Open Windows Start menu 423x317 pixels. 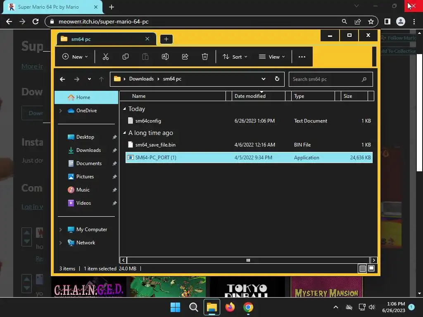[x=175, y=307]
